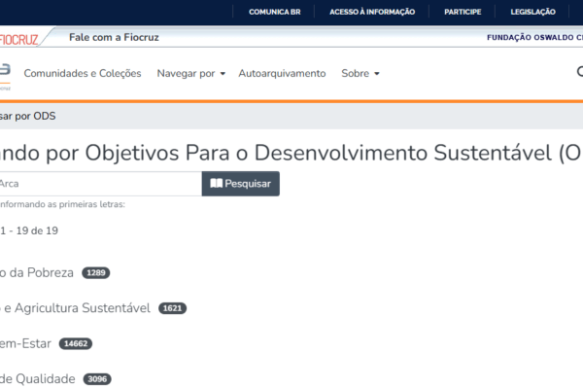This screenshot has width=583, height=389.
Task: Open the Fundação Oswaldo Cruz link
Action: pos(533,37)
